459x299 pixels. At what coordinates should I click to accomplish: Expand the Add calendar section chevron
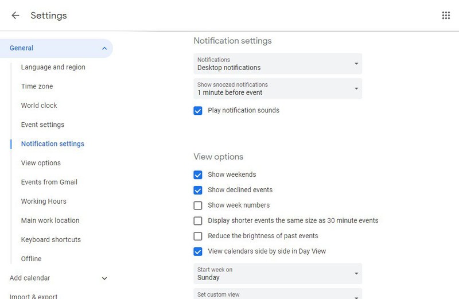104,278
